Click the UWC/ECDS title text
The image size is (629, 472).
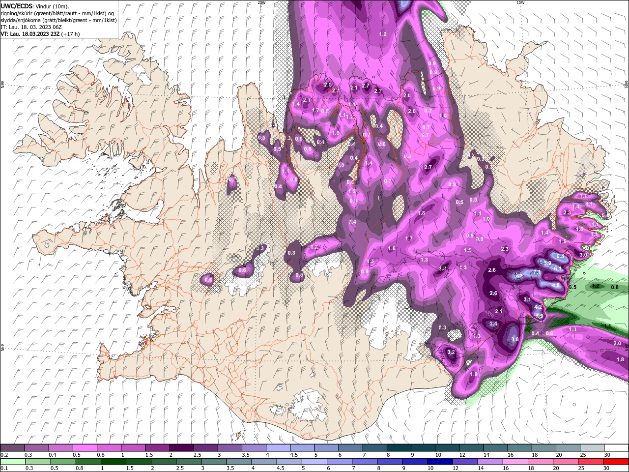pyautogui.click(x=17, y=6)
